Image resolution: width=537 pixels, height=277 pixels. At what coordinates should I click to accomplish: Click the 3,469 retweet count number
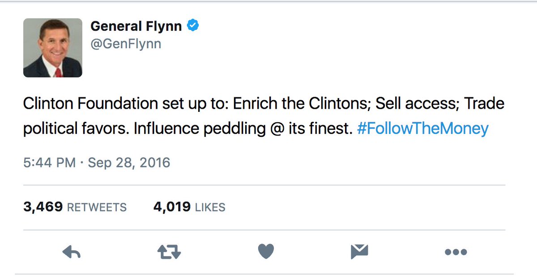coord(43,207)
